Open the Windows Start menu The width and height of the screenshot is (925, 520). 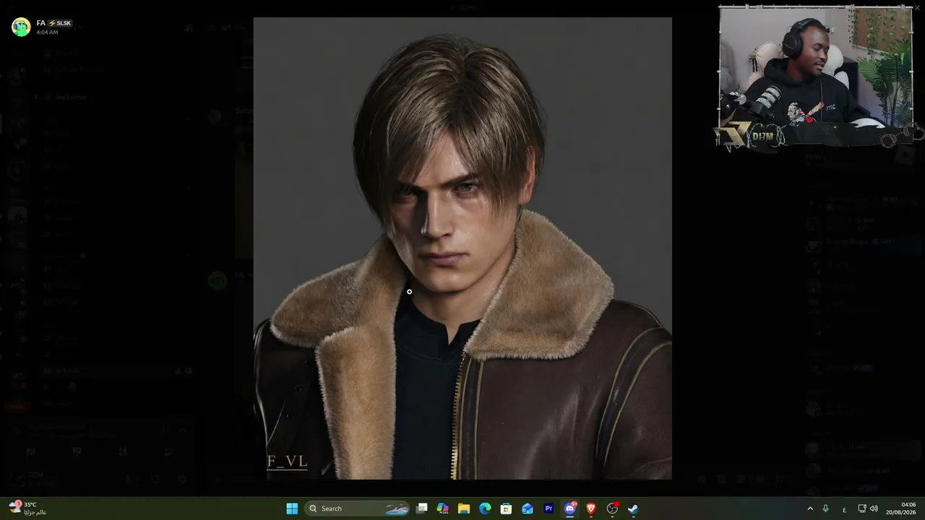(292, 508)
